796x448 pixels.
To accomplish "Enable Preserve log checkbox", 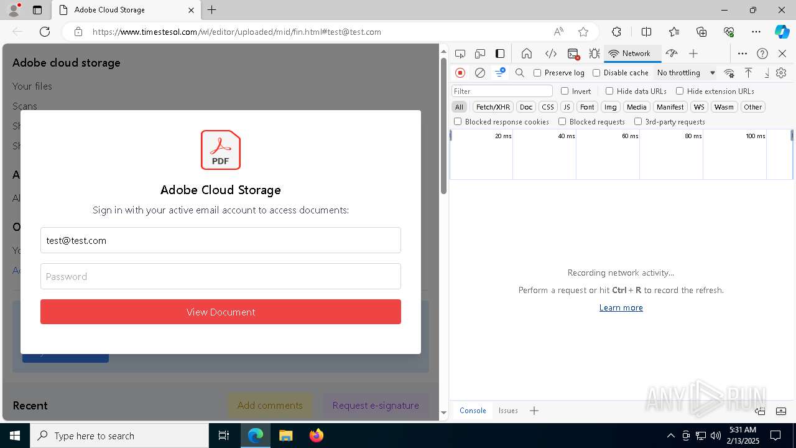I will coord(537,73).
